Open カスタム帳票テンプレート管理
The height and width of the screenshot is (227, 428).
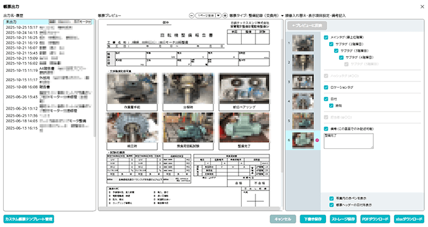point(29,219)
